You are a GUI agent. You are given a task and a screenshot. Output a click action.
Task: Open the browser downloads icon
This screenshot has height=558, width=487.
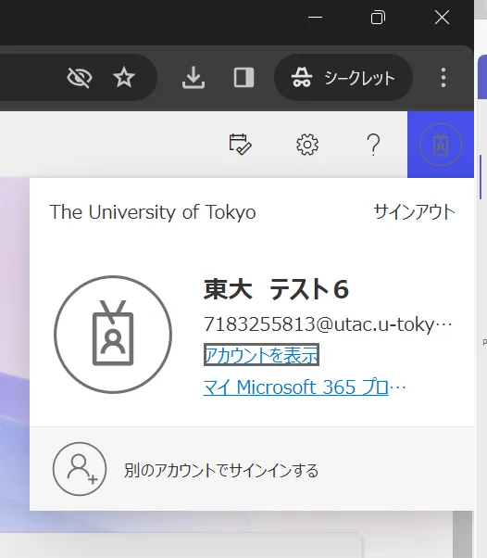[x=194, y=77]
